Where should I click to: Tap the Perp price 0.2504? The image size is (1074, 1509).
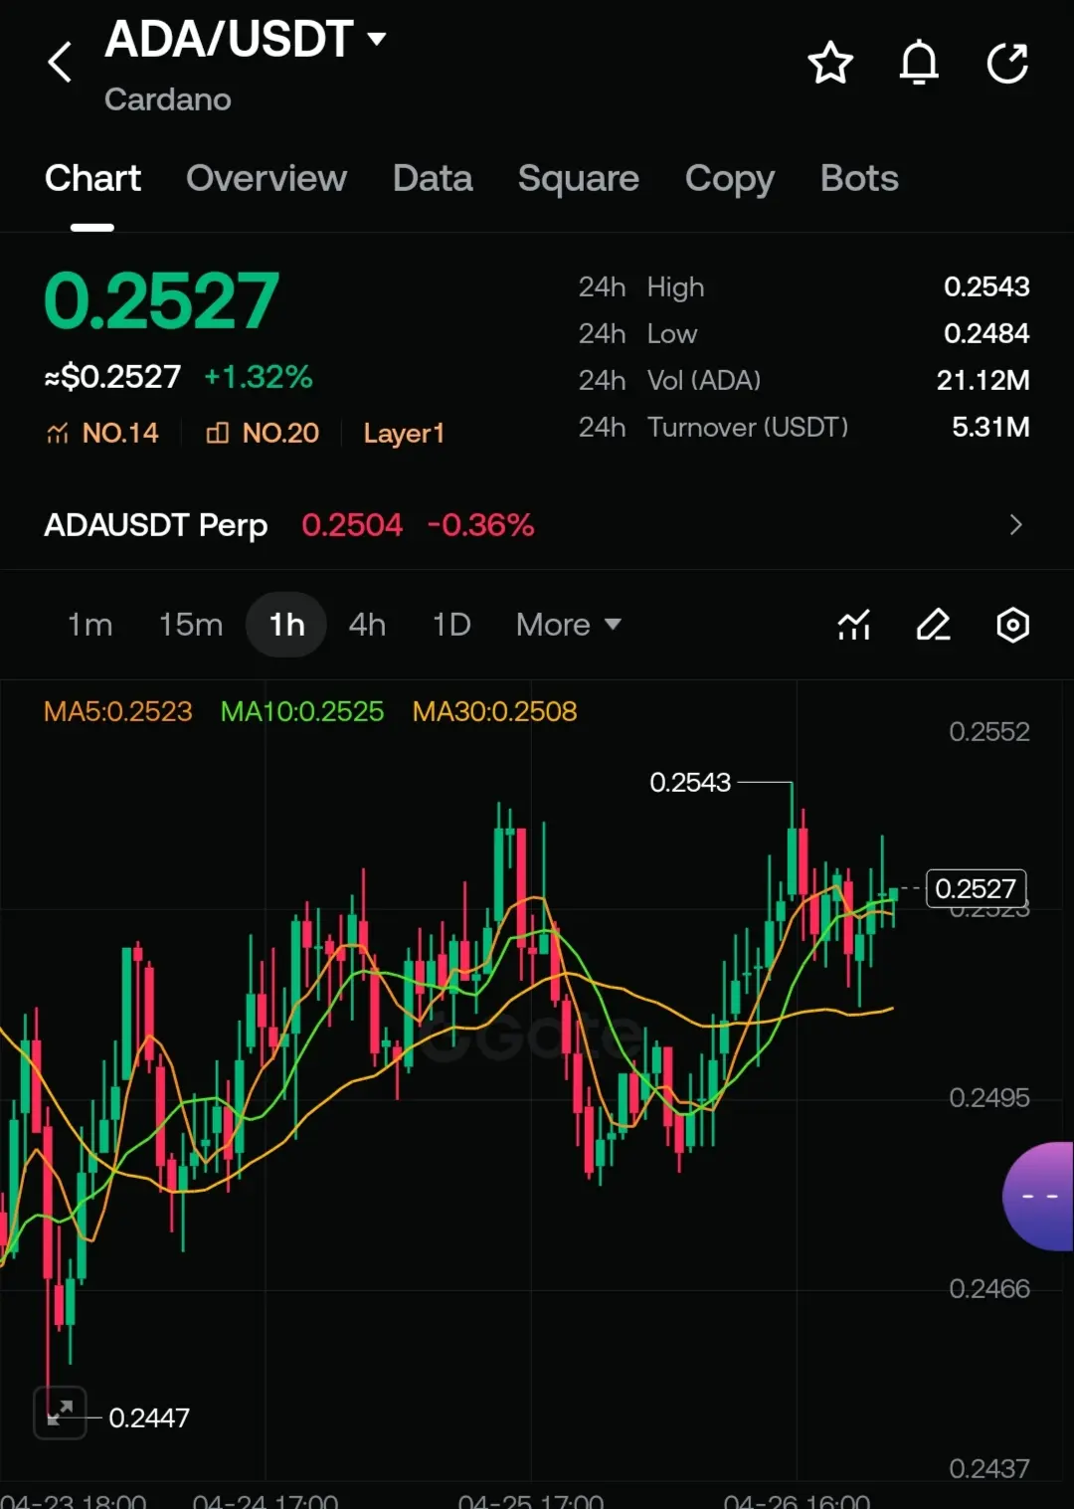click(x=352, y=524)
